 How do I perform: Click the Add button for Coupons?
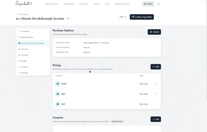(156, 119)
